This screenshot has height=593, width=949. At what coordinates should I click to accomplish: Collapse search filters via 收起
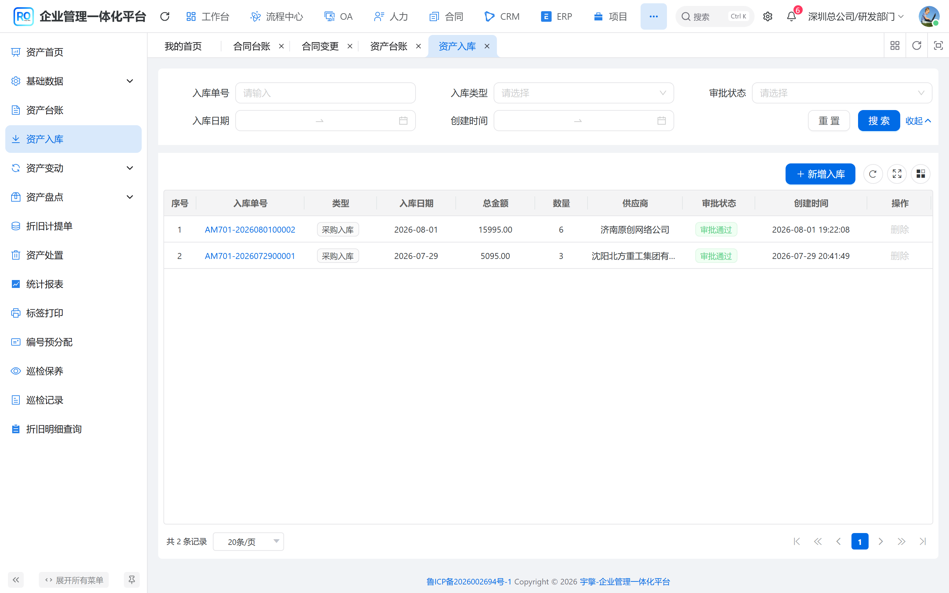918,121
